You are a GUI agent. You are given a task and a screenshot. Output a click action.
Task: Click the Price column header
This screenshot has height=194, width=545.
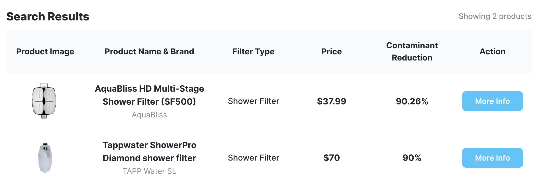(x=331, y=52)
